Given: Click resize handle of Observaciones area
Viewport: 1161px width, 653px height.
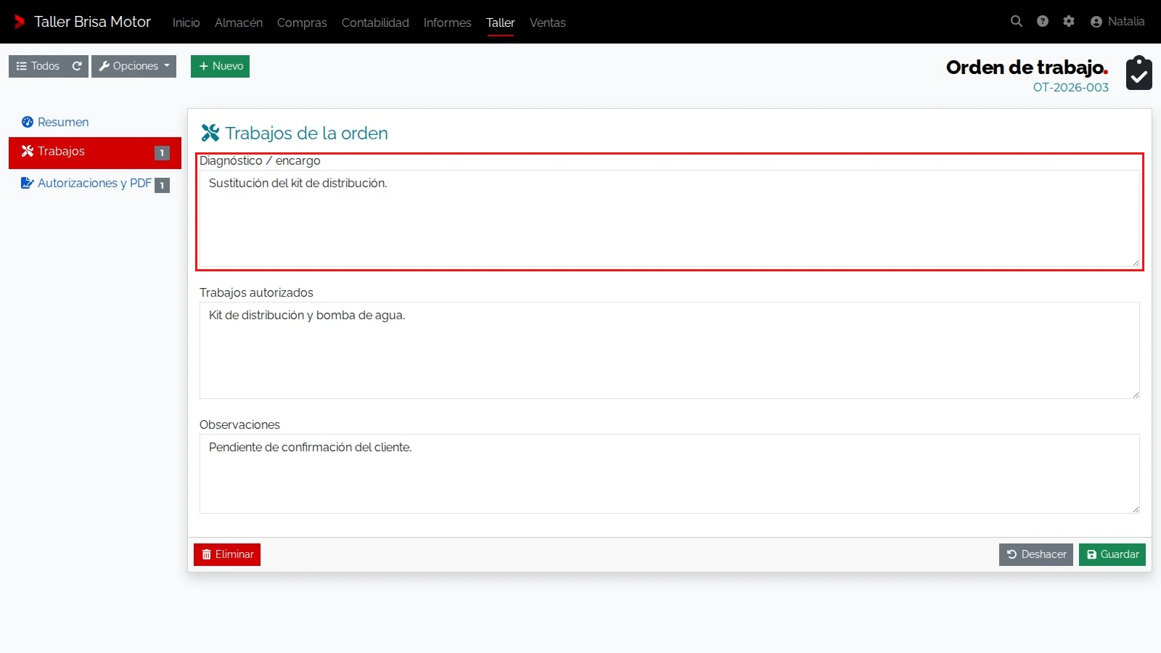Looking at the screenshot, I should pyautogui.click(x=1136, y=509).
